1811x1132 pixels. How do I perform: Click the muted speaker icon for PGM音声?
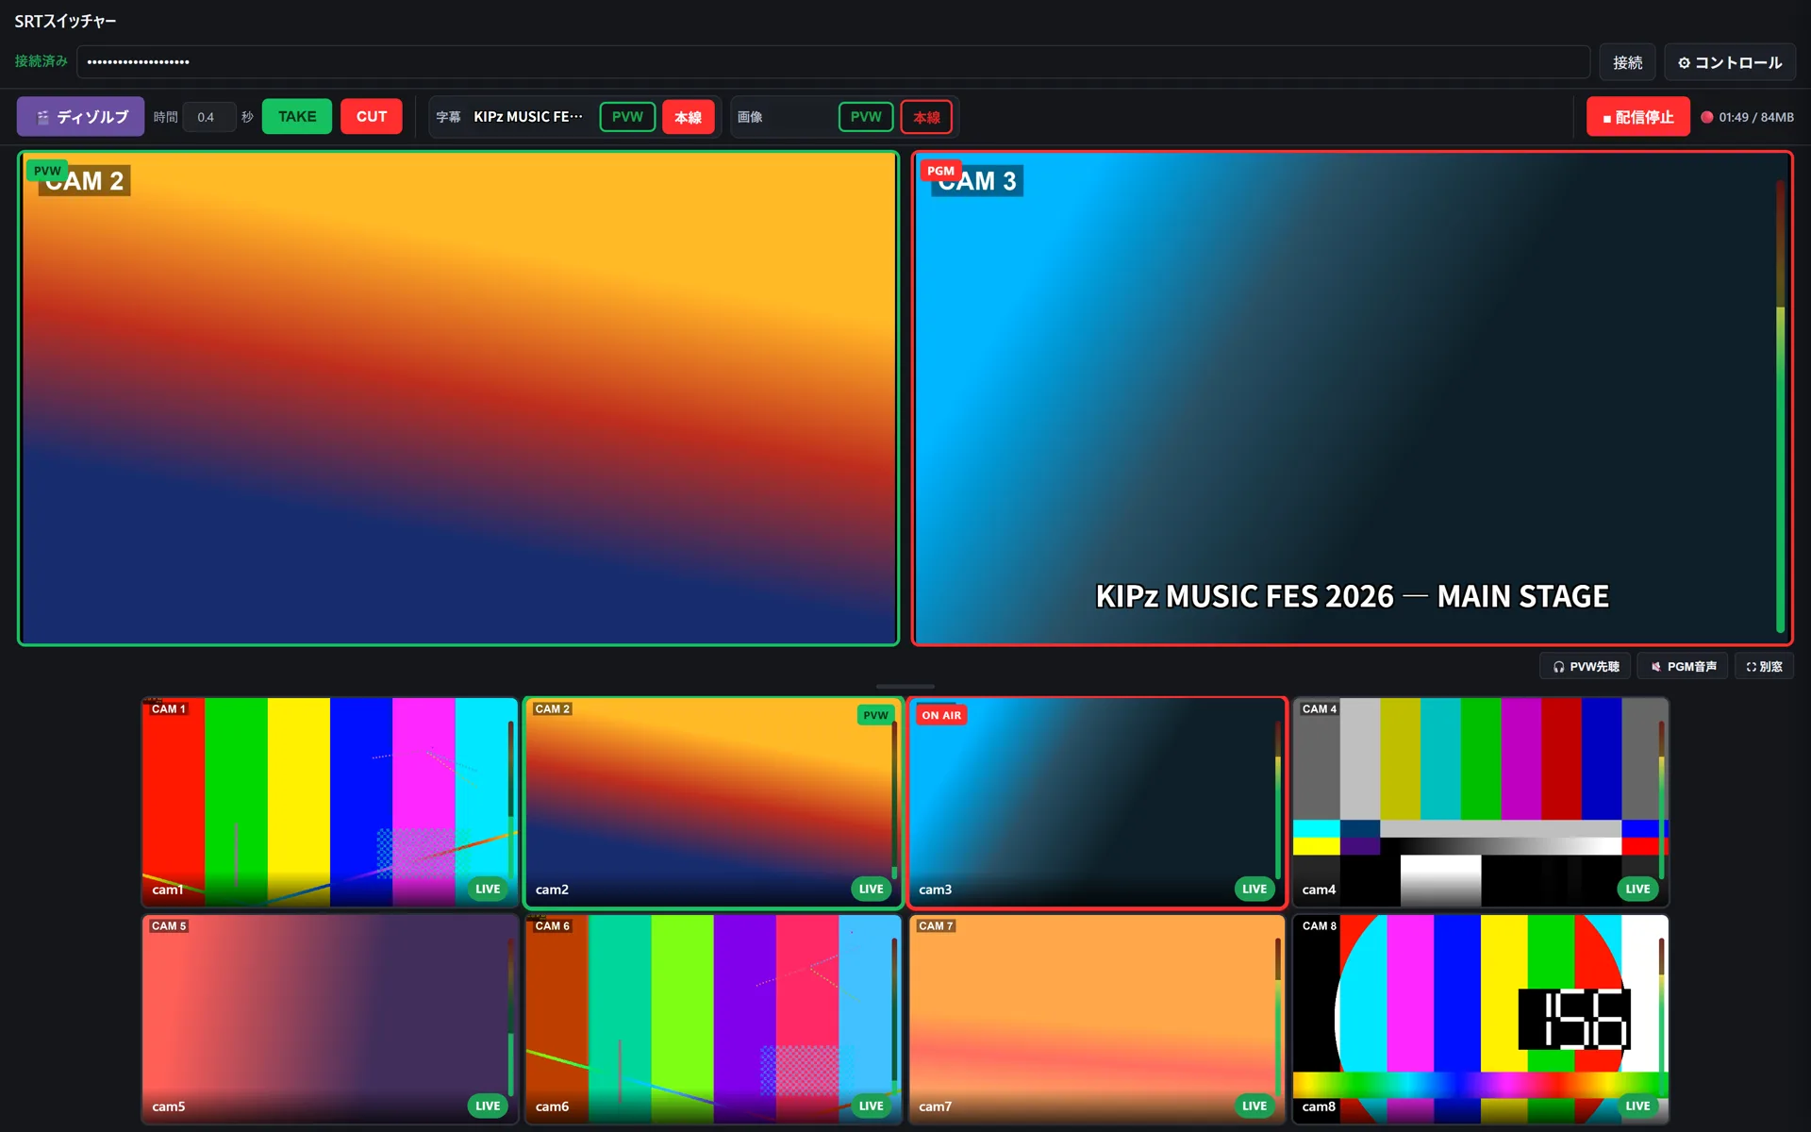[x=1655, y=667]
